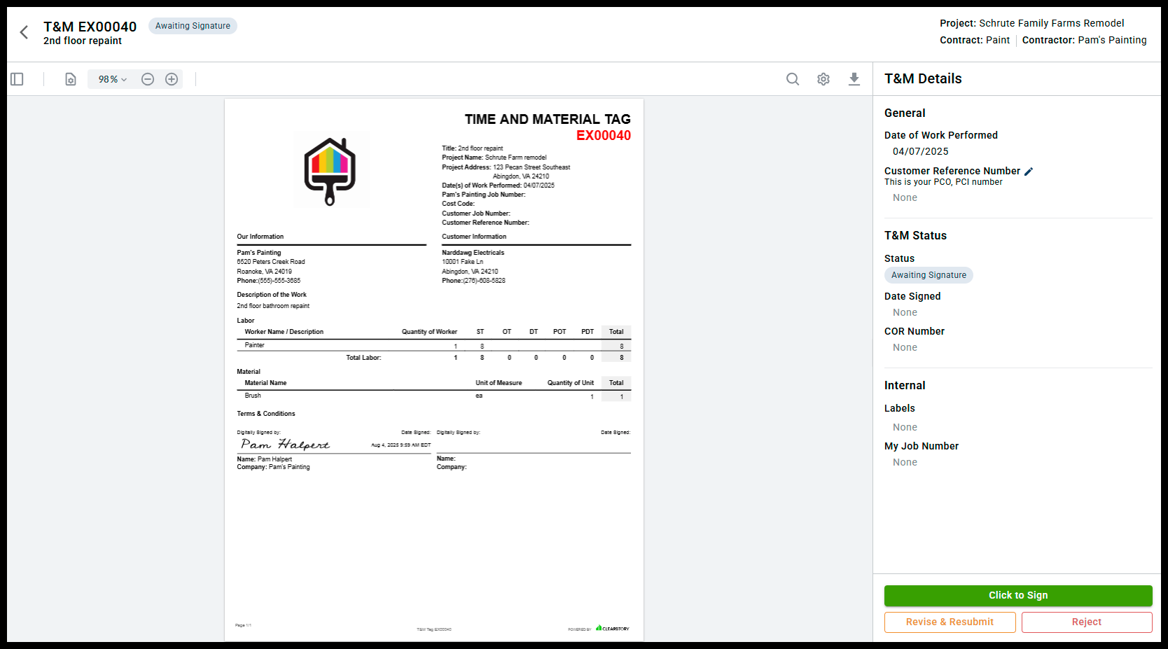Click the Pam Halpert signature in document

[x=285, y=444]
